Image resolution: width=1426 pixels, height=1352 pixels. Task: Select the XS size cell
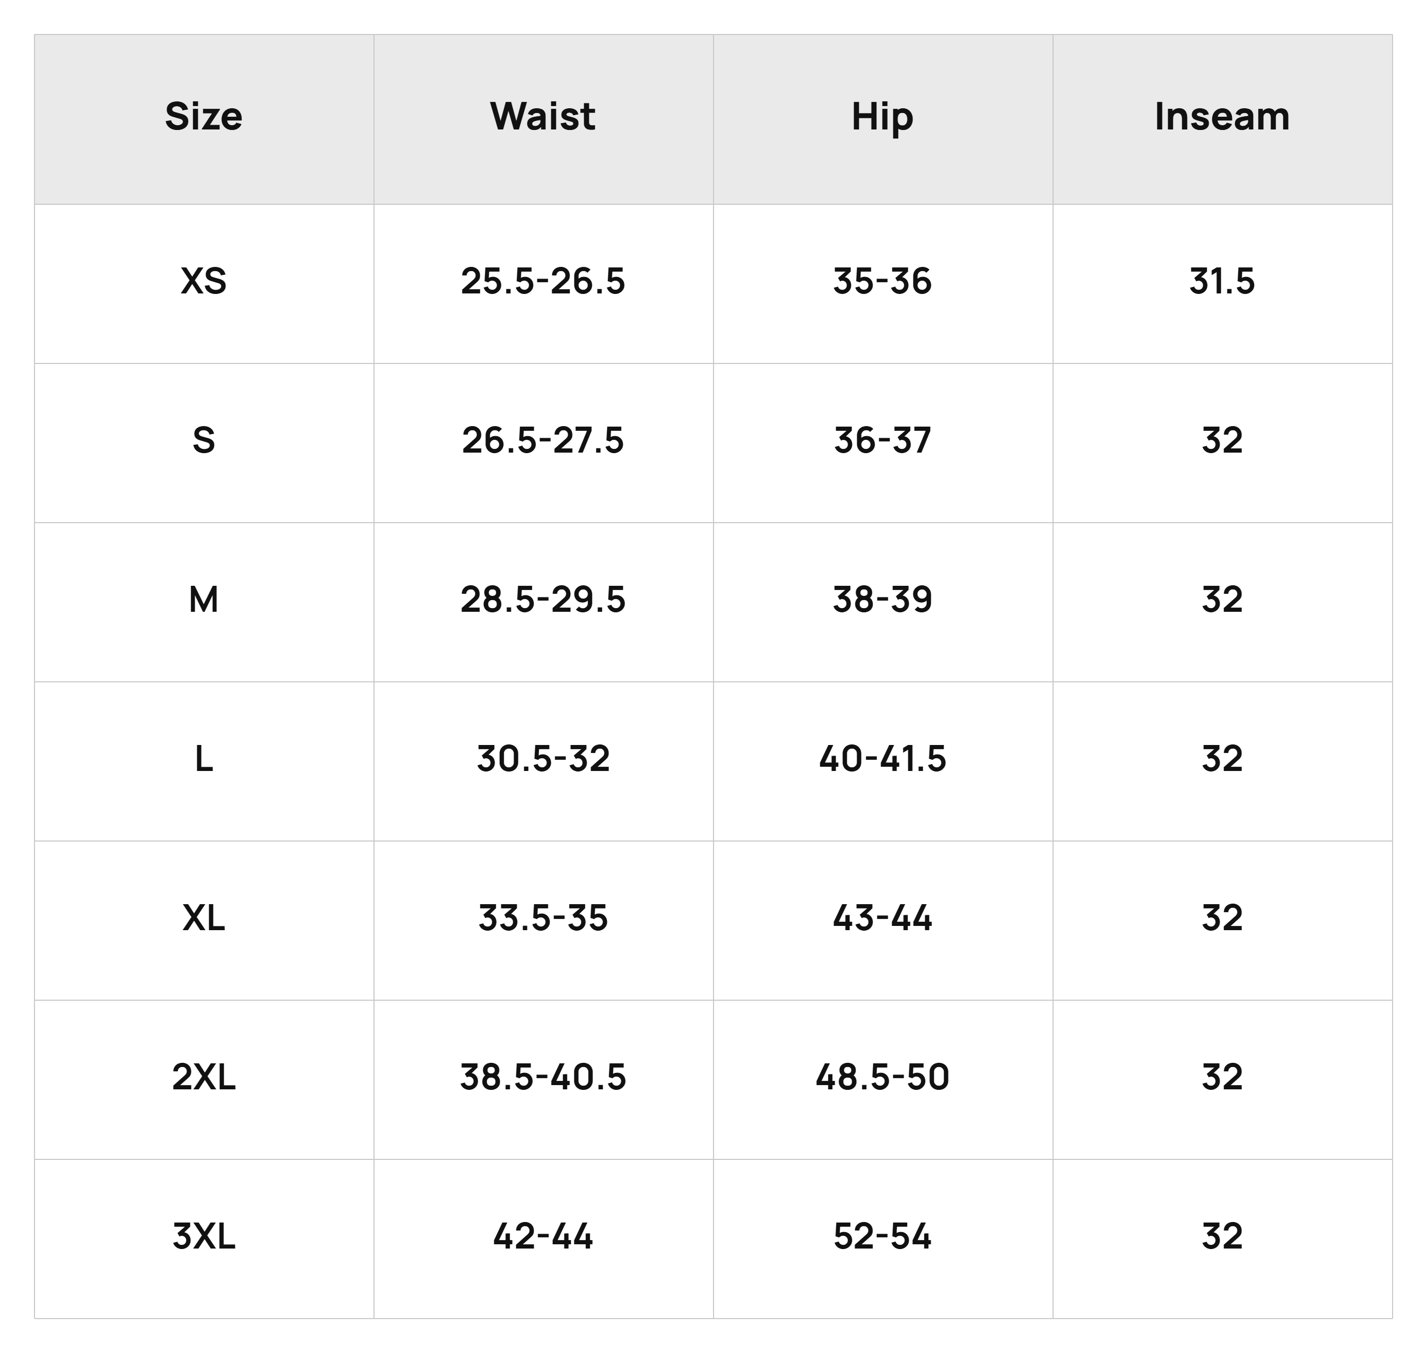click(x=203, y=281)
